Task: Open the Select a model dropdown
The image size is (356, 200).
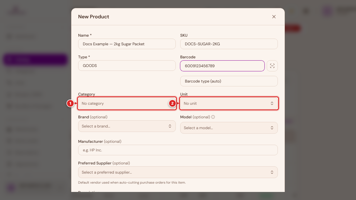Action: pos(229,128)
